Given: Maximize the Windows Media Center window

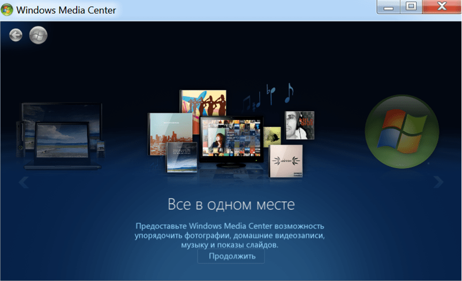Looking at the screenshot, I should [411, 7].
